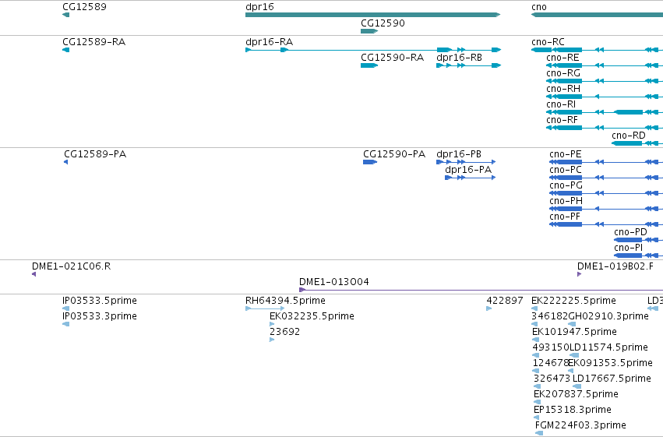Click the cno-RH transcript
Viewport: 663px width, 437px height.
pos(605,97)
